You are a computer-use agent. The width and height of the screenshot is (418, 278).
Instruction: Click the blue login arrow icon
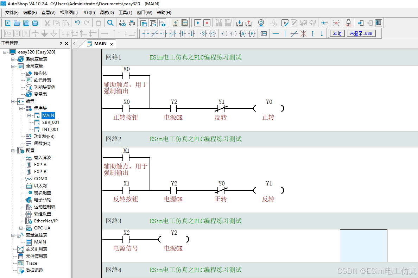tap(360, 23)
